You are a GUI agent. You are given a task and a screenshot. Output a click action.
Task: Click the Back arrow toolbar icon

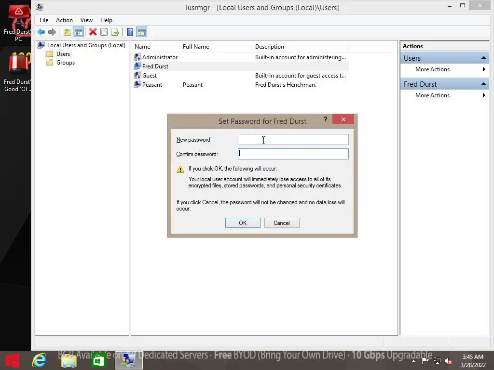[x=41, y=32]
